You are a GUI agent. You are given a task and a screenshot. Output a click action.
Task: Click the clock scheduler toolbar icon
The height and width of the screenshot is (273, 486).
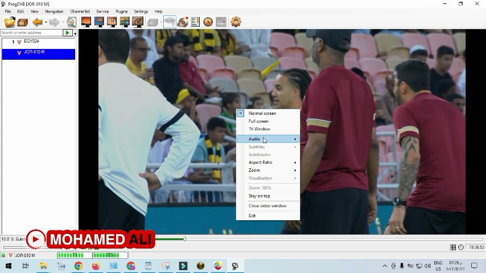point(208,22)
